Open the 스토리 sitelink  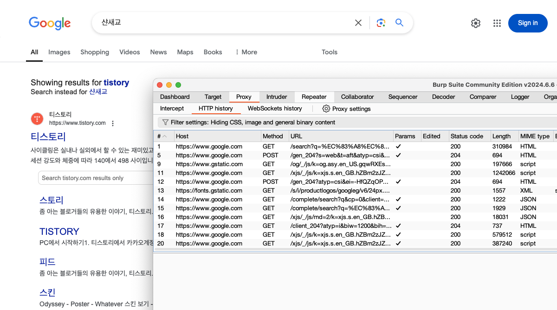(52, 200)
